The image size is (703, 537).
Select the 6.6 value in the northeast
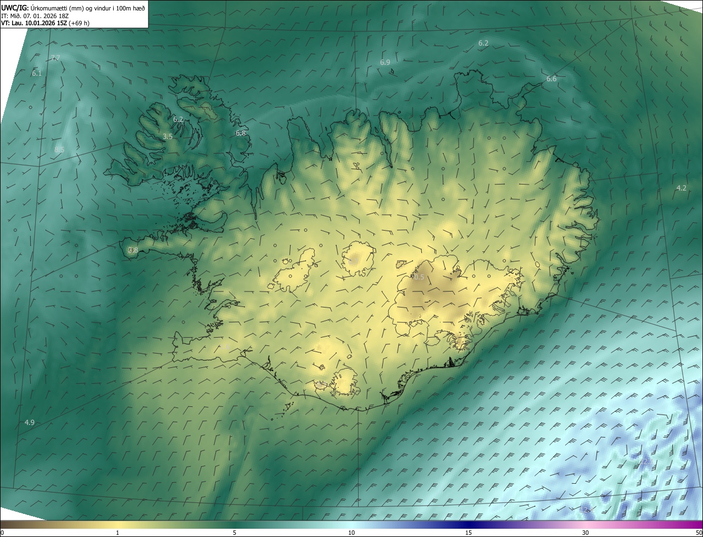click(x=551, y=79)
